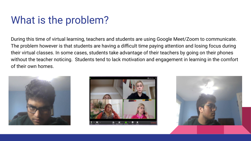This screenshot has height=141, width=251.
Task: Click the green Share Screen icon
Action: point(126,122)
